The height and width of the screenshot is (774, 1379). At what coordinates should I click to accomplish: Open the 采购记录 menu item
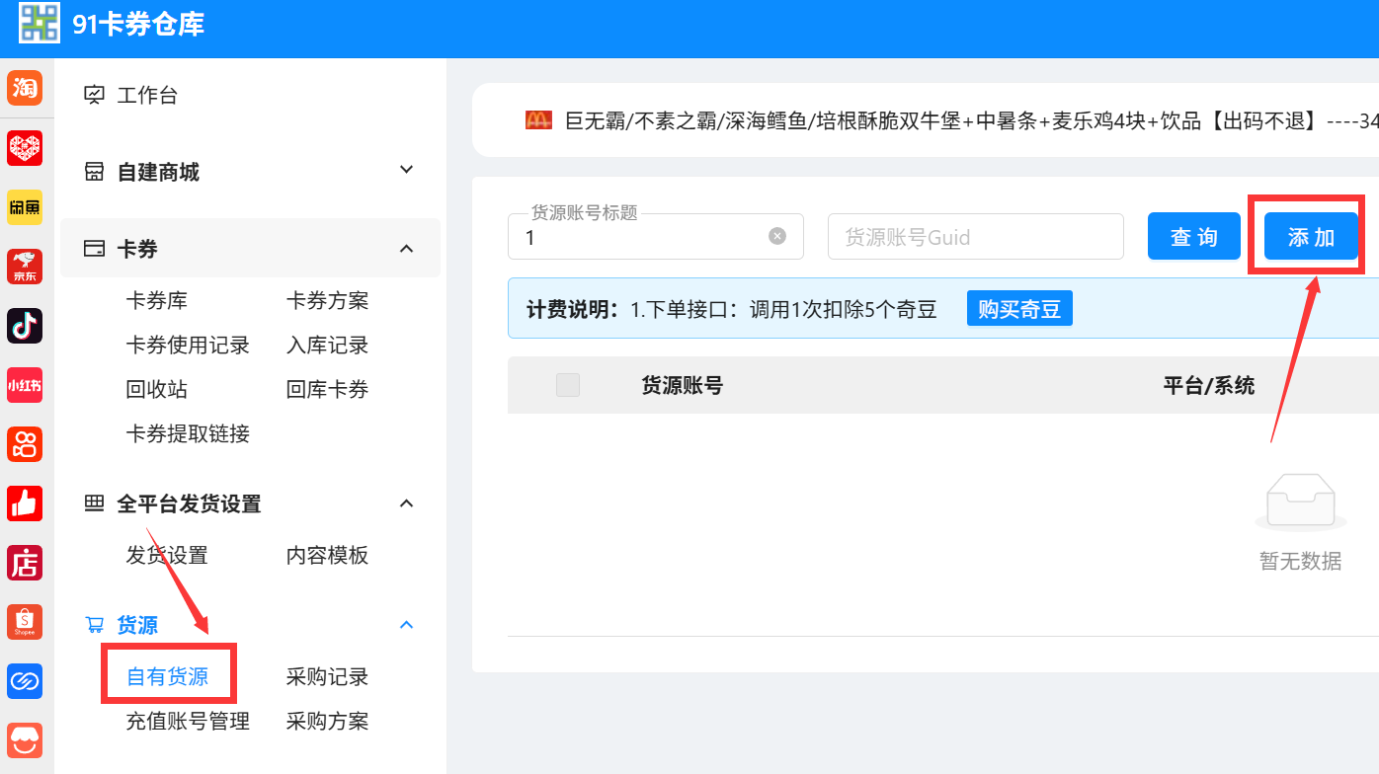(328, 677)
